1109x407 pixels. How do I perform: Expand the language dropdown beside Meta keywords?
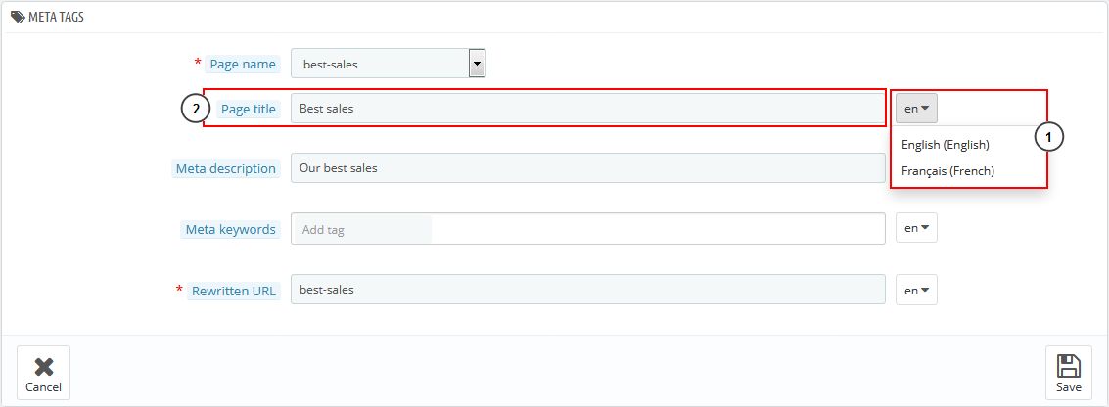[916, 228]
